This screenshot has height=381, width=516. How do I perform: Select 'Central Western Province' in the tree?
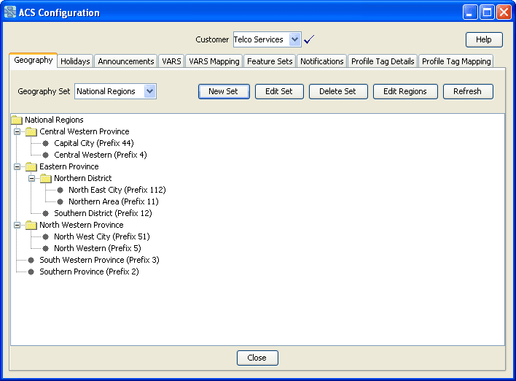(x=85, y=131)
